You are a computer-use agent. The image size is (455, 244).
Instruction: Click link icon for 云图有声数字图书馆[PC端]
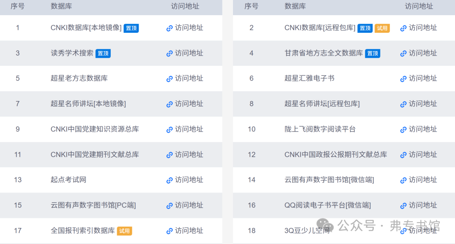169,206
